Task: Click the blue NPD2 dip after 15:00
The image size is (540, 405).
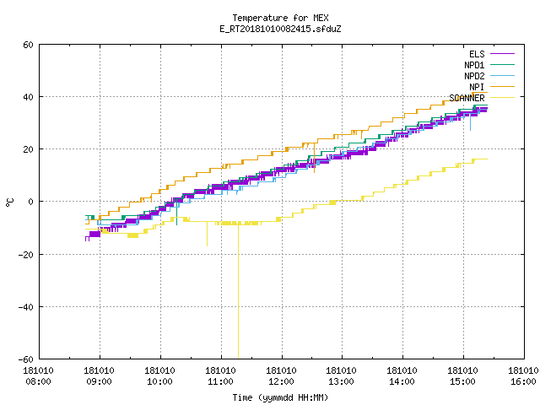Action: [471, 123]
